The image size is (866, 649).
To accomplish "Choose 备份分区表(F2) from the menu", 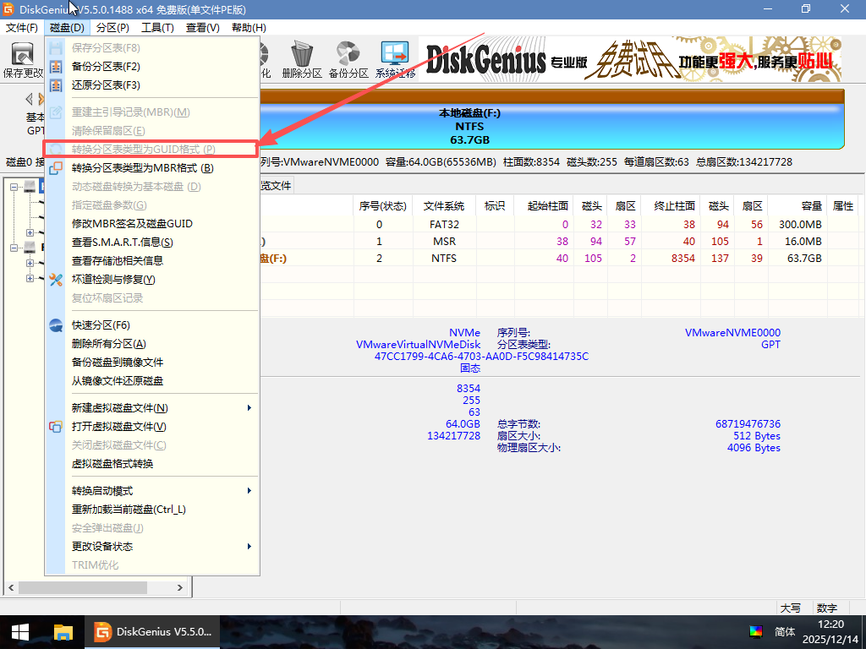I will 106,67.
